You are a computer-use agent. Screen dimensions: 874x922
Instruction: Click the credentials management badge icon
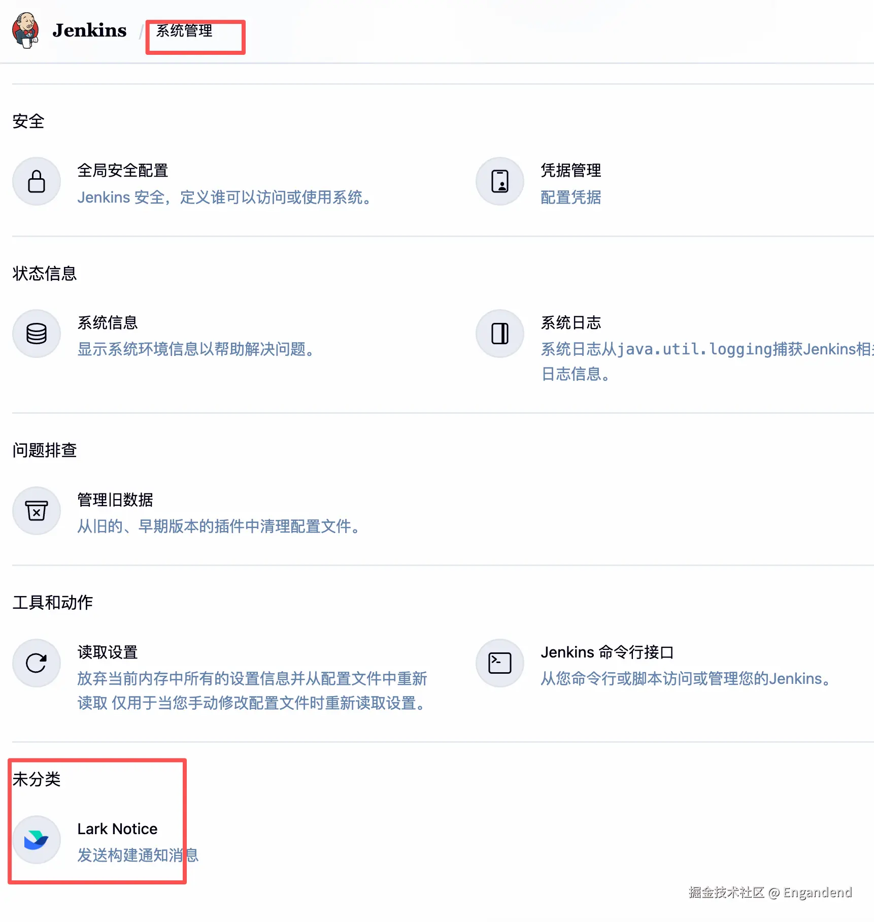click(500, 181)
